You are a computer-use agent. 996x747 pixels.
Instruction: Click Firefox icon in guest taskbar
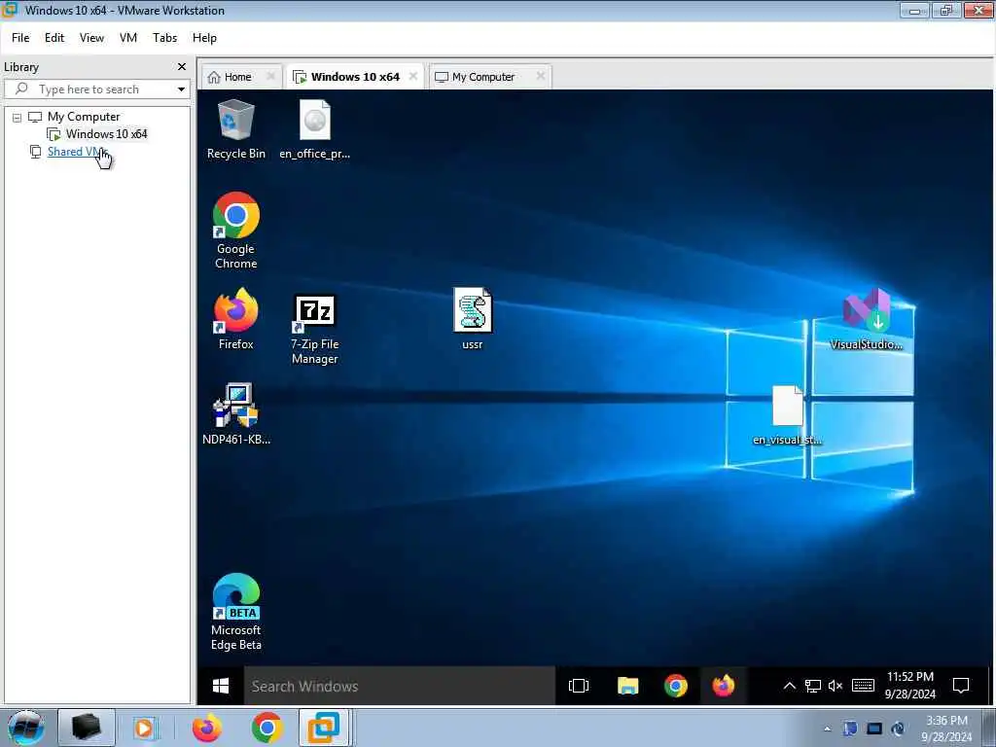(724, 686)
